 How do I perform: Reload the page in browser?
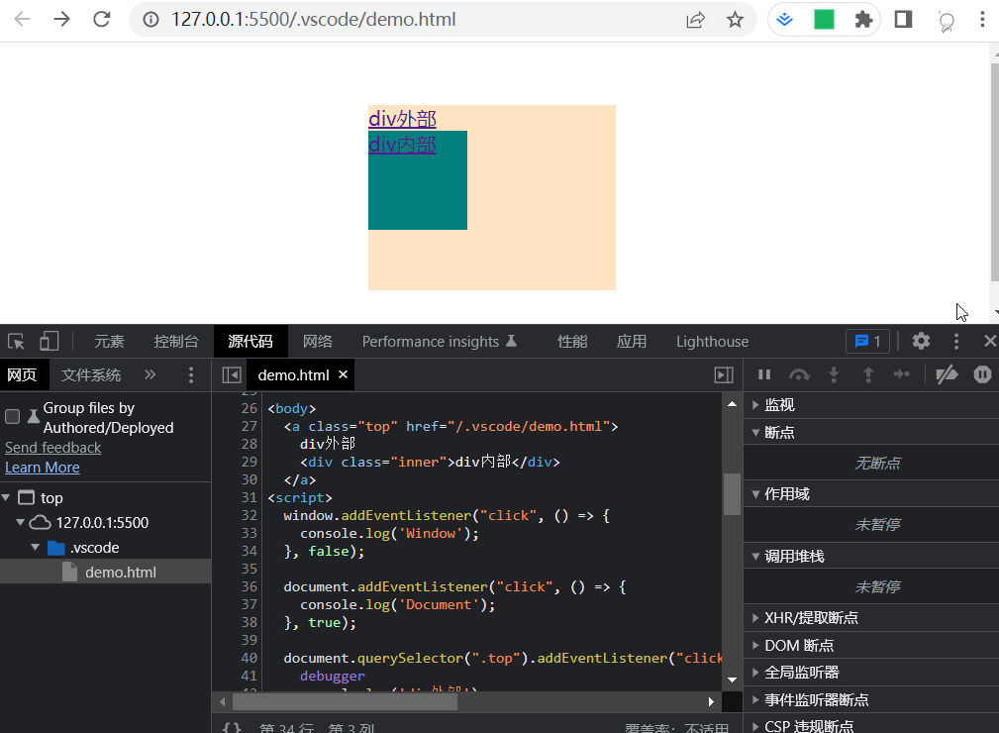point(101,20)
